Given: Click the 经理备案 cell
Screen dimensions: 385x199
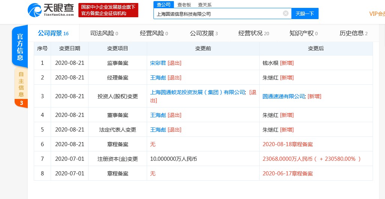Looking at the screenshot, I should tap(117, 78).
